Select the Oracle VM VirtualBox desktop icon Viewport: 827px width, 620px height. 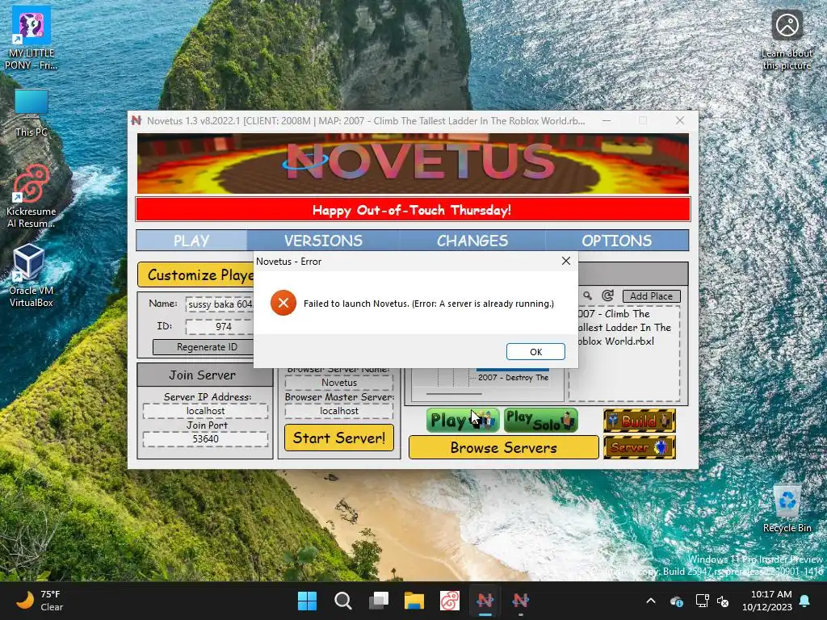(31, 276)
